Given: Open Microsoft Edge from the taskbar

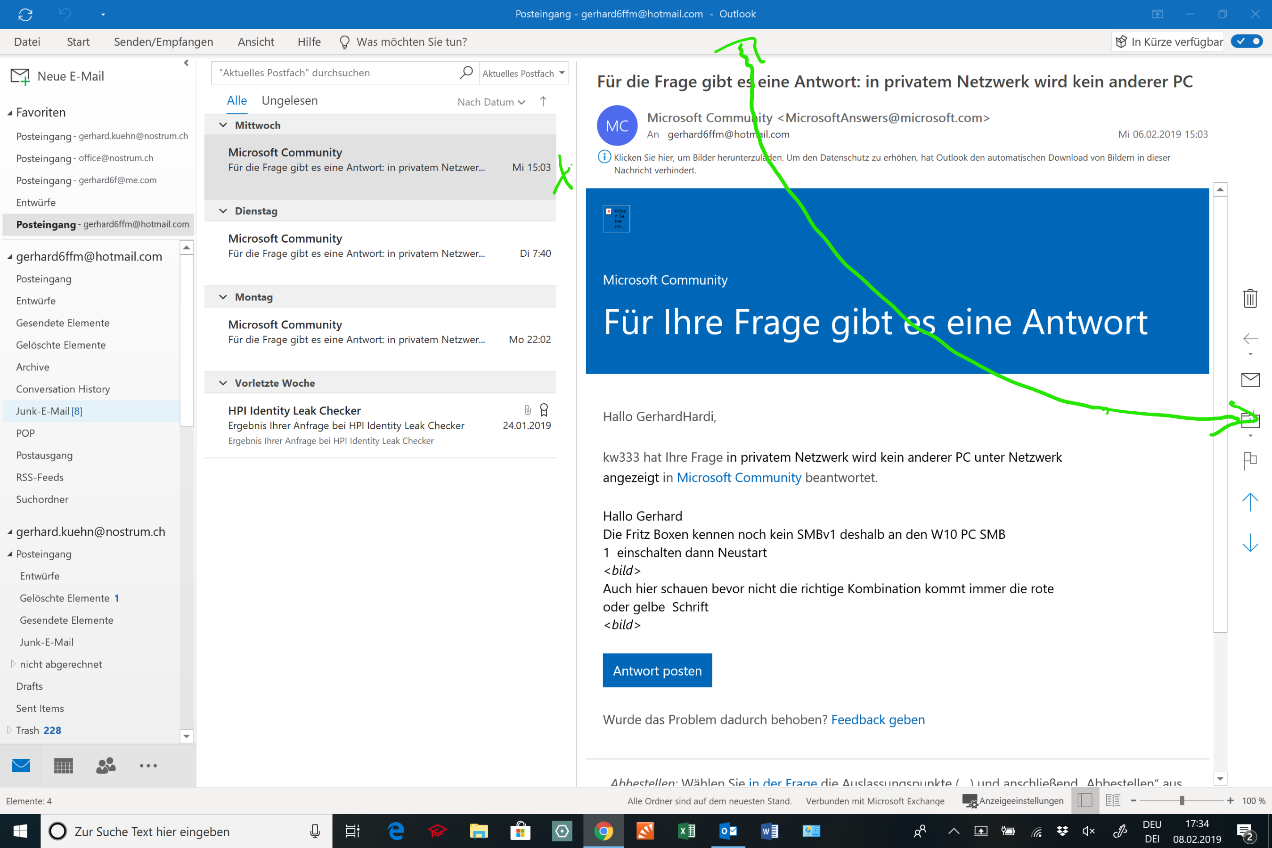Looking at the screenshot, I should click(x=396, y=831).
